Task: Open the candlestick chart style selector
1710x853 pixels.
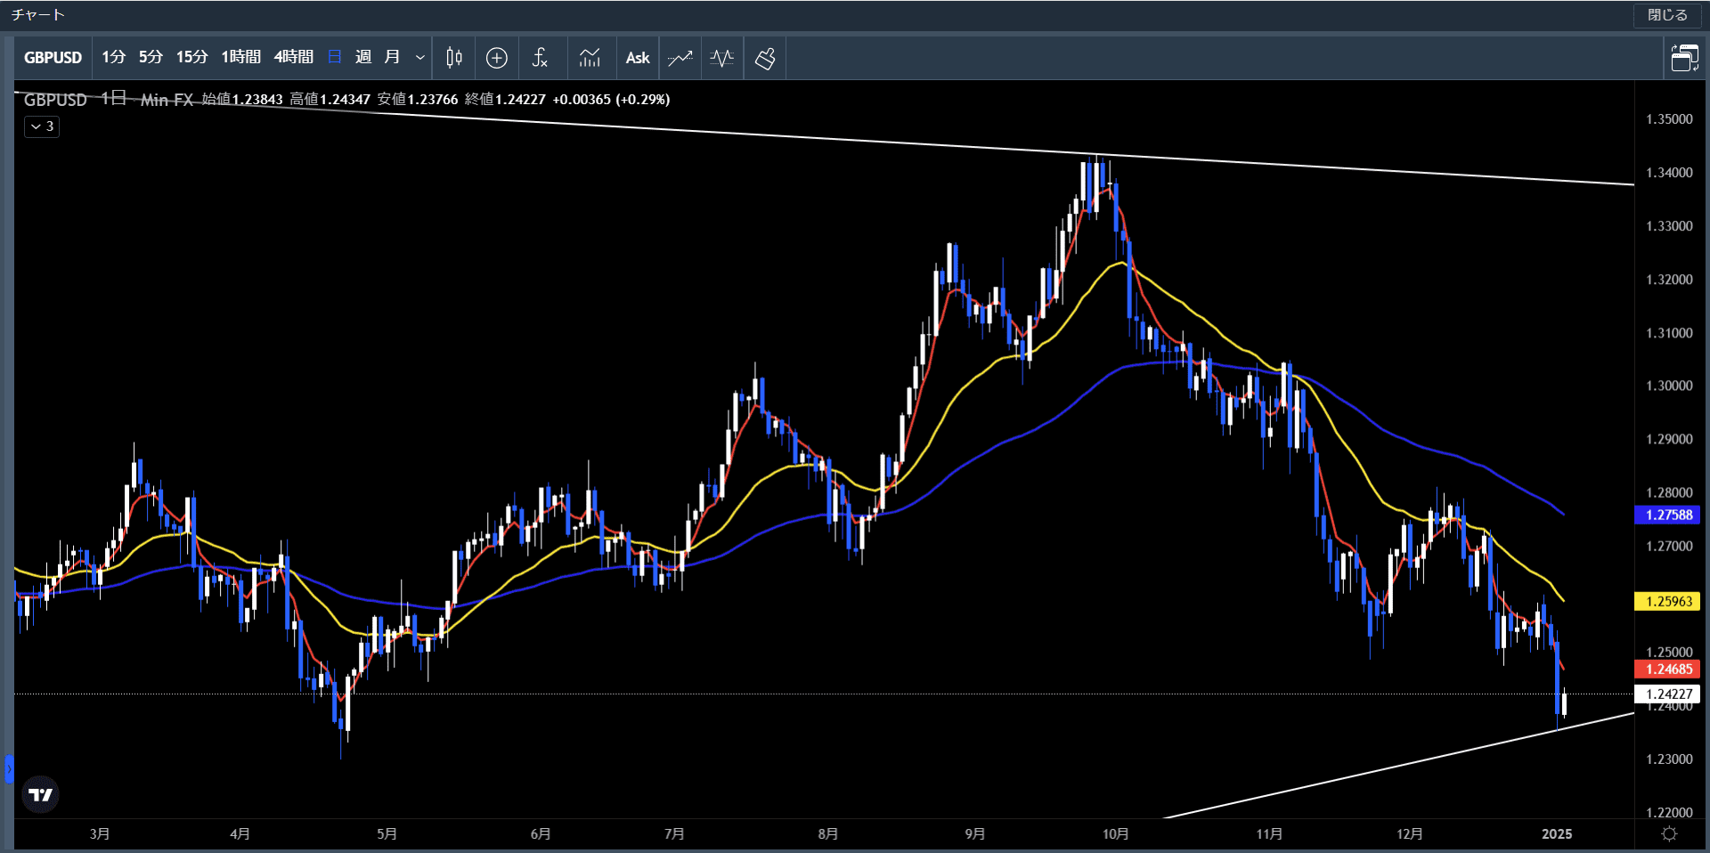Action: coord(454,58)
